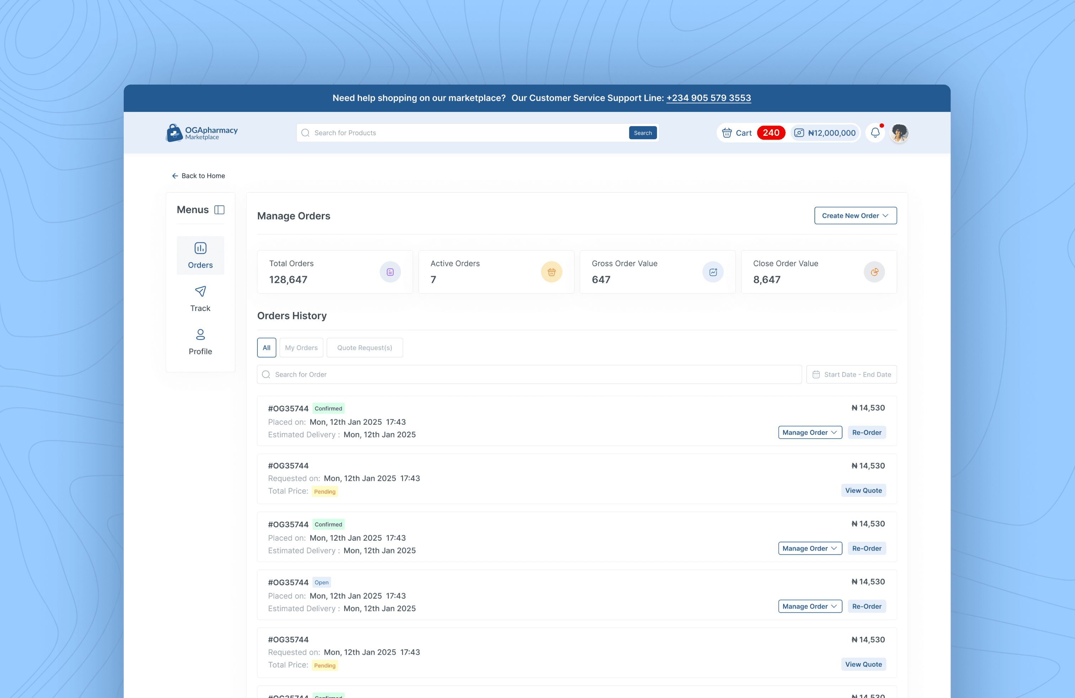Focus the Search for Products field
This screenshot has height=698, width=1075.
(477, 133)
